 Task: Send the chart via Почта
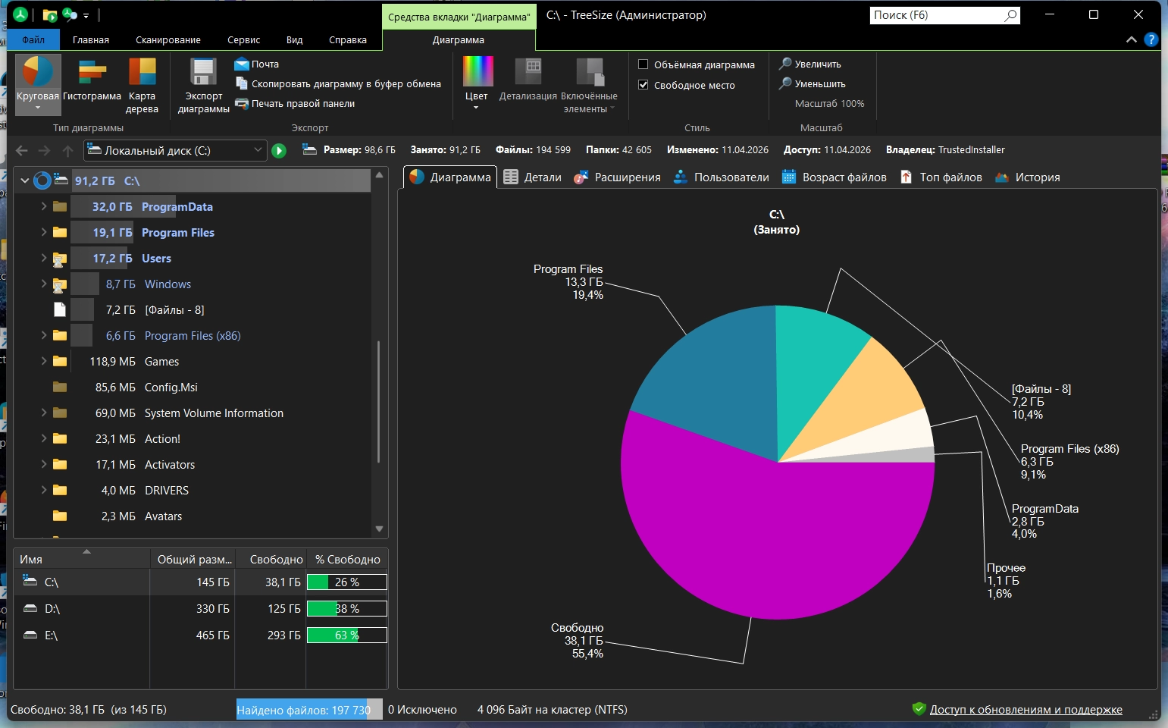click(257, 64)
